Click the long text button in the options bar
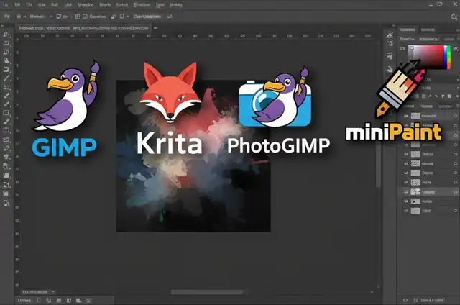 pos(147,17)
